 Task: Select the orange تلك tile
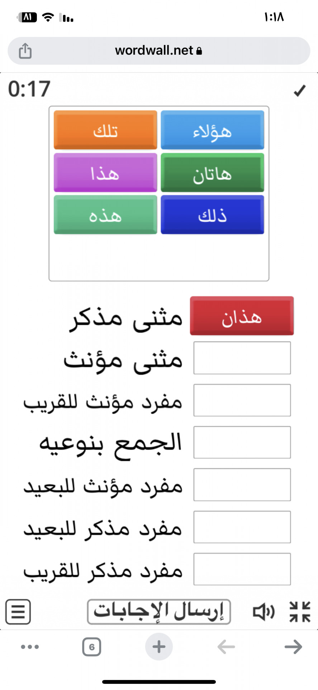[105, 130]
